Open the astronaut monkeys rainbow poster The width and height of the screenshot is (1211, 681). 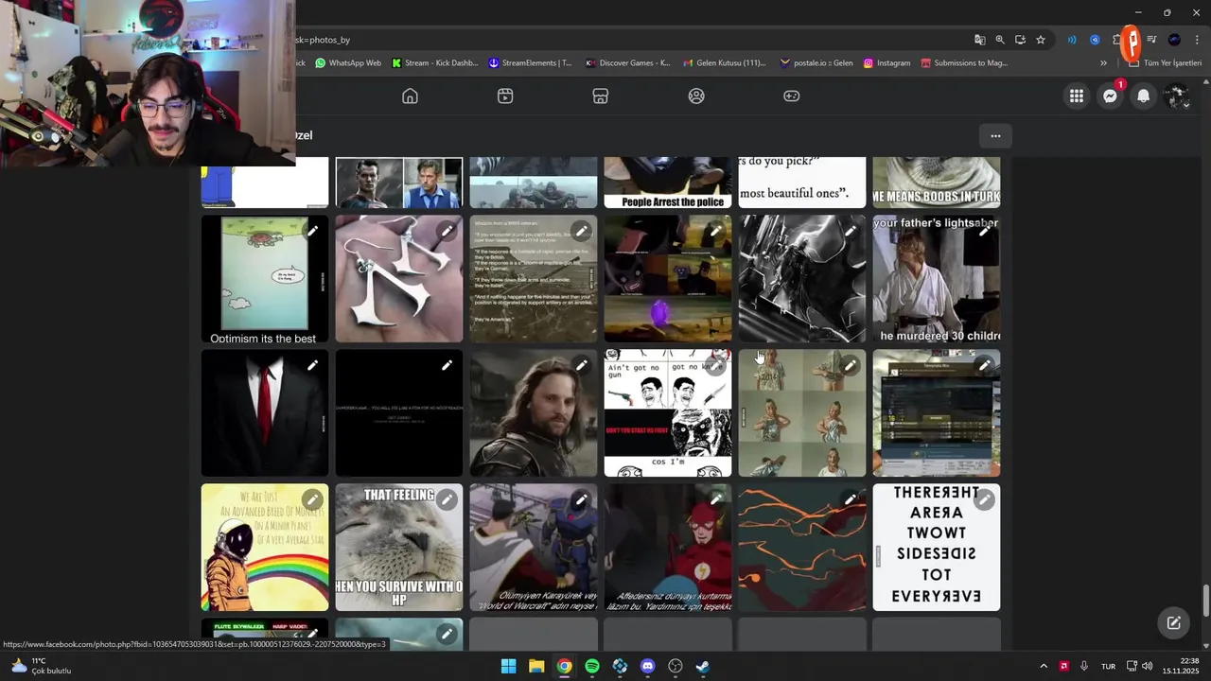tap(265, 548)
